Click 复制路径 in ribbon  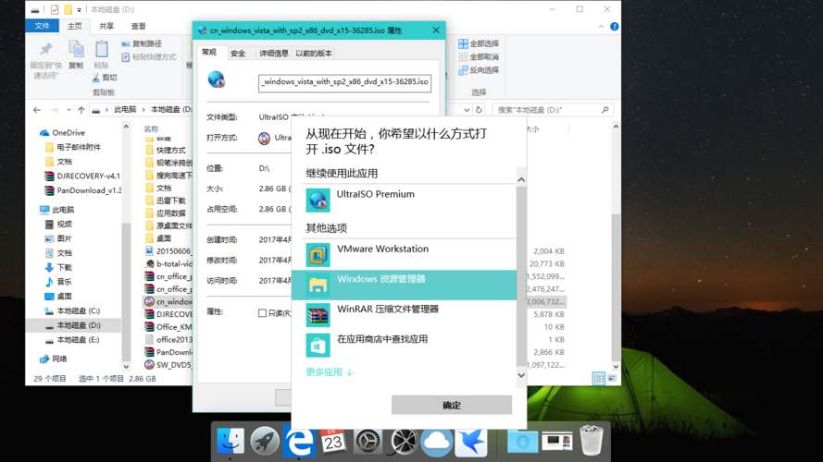pos(142,44)
